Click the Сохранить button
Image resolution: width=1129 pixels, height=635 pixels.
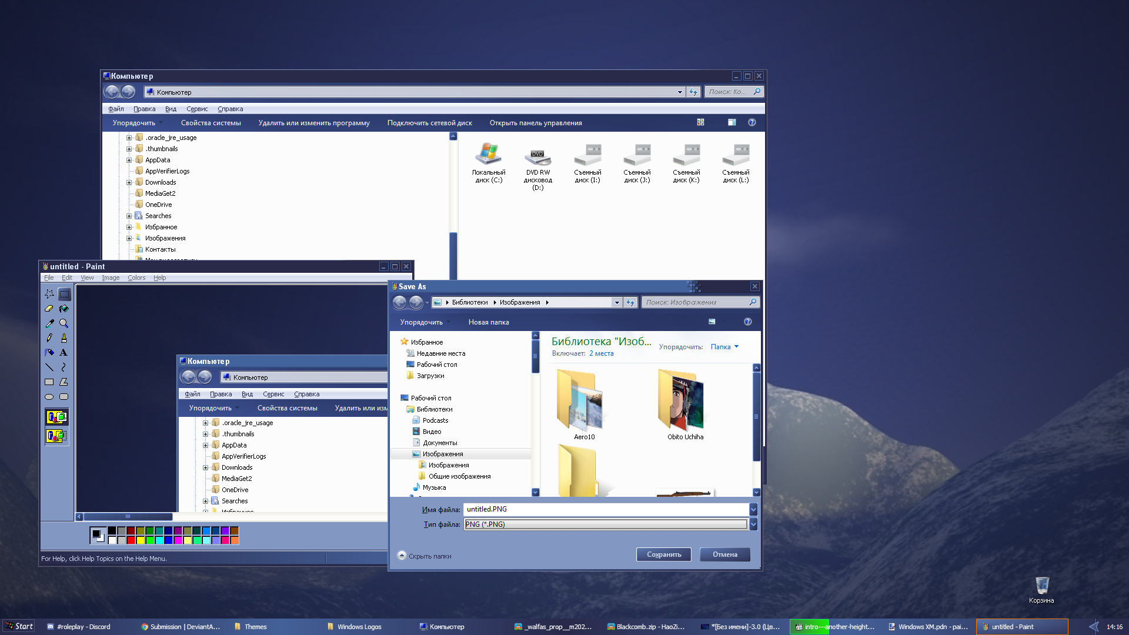[x=663, y=554]
